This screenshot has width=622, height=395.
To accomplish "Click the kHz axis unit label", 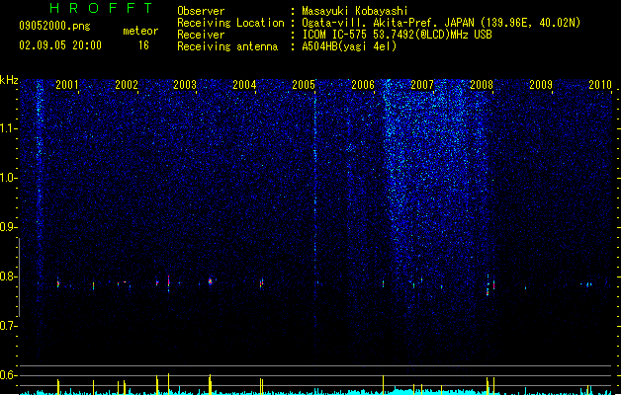I will pos(9,80).
